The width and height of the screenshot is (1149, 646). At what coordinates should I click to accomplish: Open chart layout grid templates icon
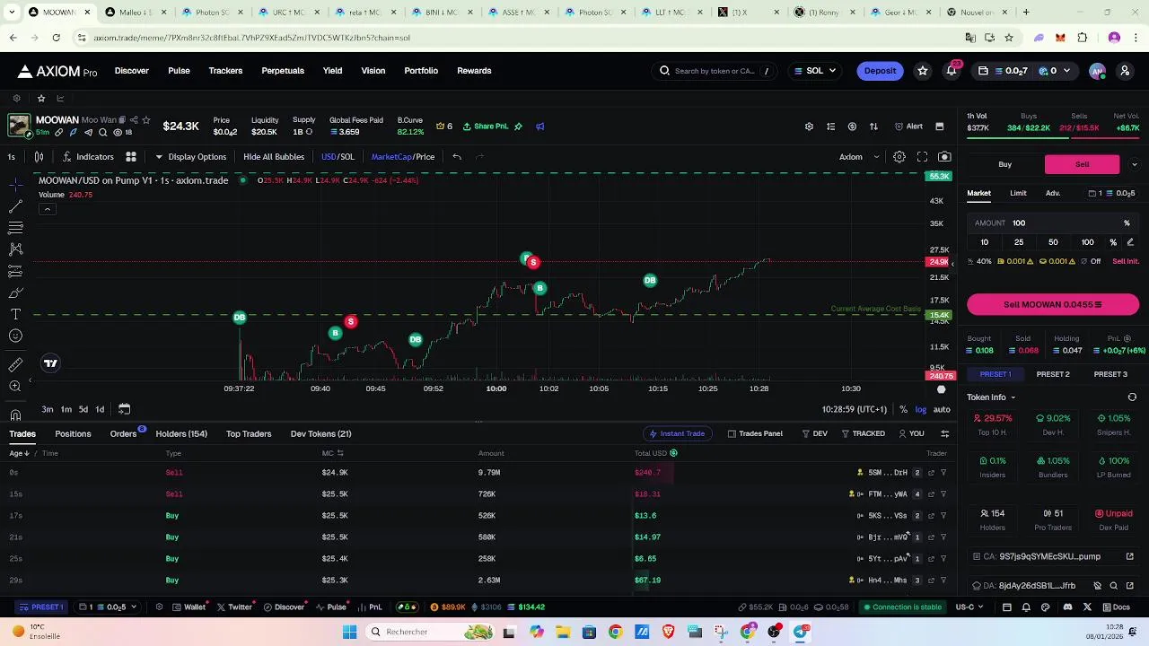tap(131, 157)
